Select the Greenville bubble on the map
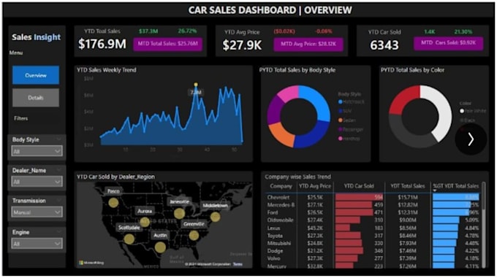The height and width of the screenshot is (278, 497). click(194, 235)
